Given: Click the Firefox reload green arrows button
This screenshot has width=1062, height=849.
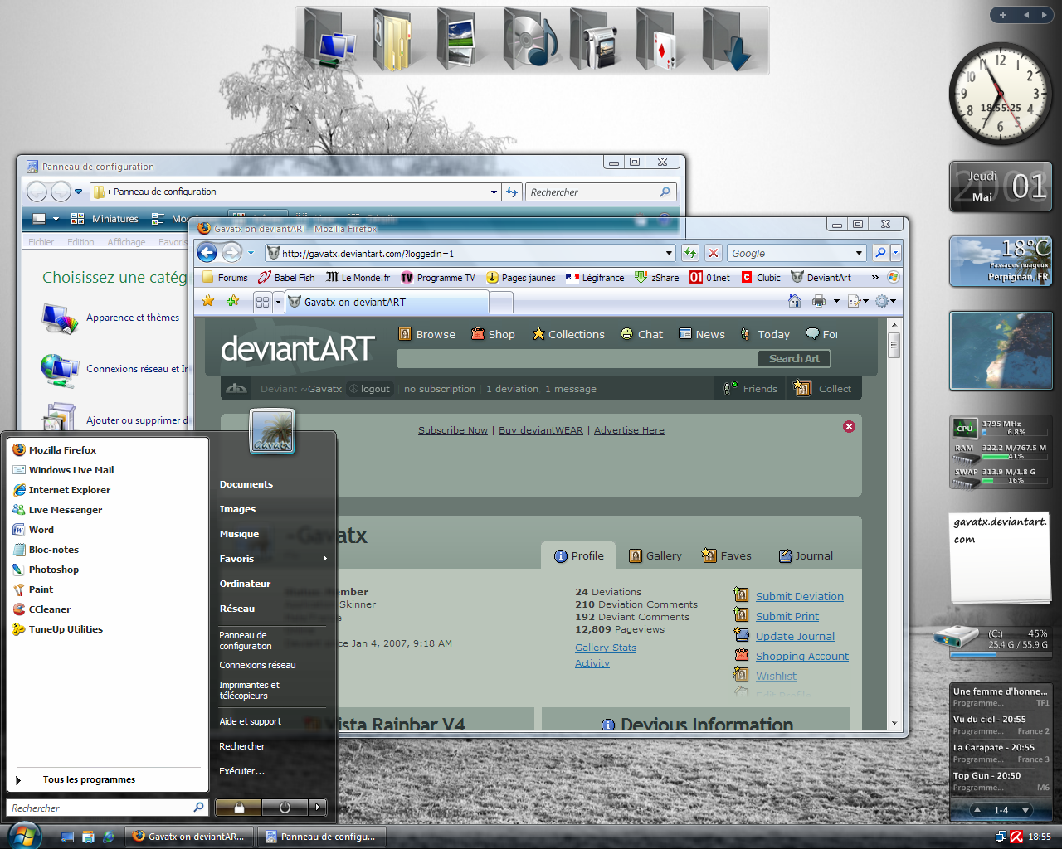Looking at the screenshot, I should coord(690,253).
